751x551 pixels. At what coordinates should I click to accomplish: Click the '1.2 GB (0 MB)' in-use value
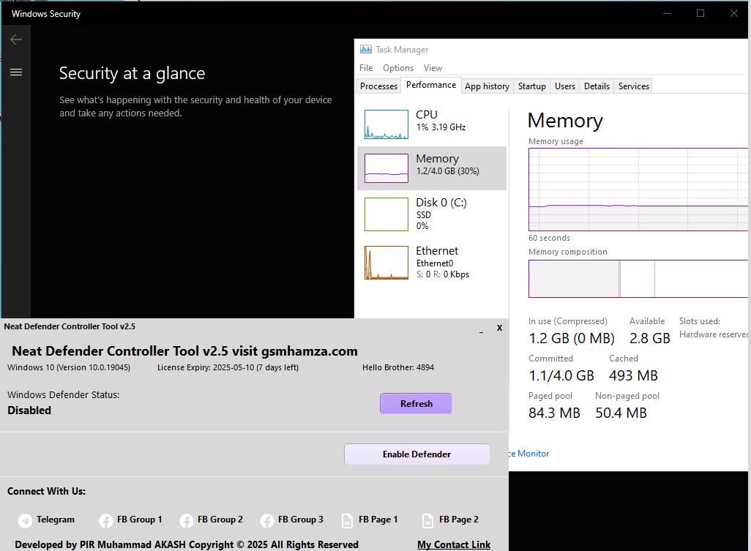572,339
